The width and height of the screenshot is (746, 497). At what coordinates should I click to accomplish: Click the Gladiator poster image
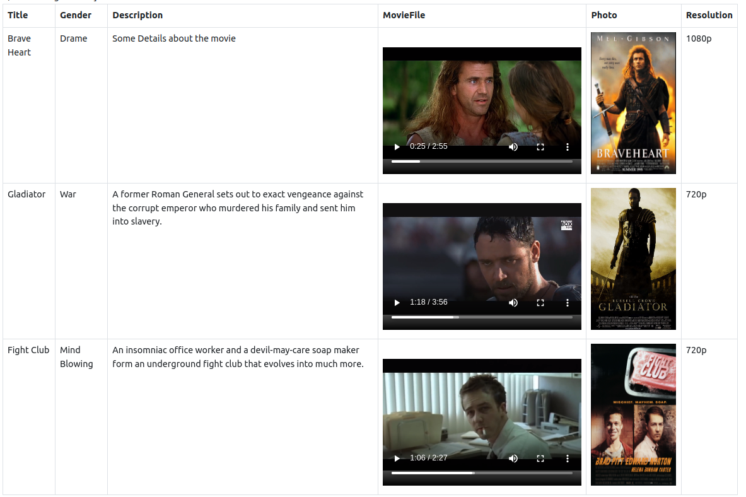point(633,259)
